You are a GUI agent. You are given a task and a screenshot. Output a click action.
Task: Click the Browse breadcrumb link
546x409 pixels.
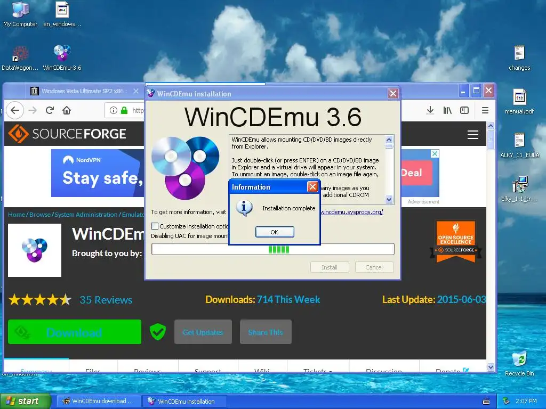pyautogui.click(x=39, y=215)
